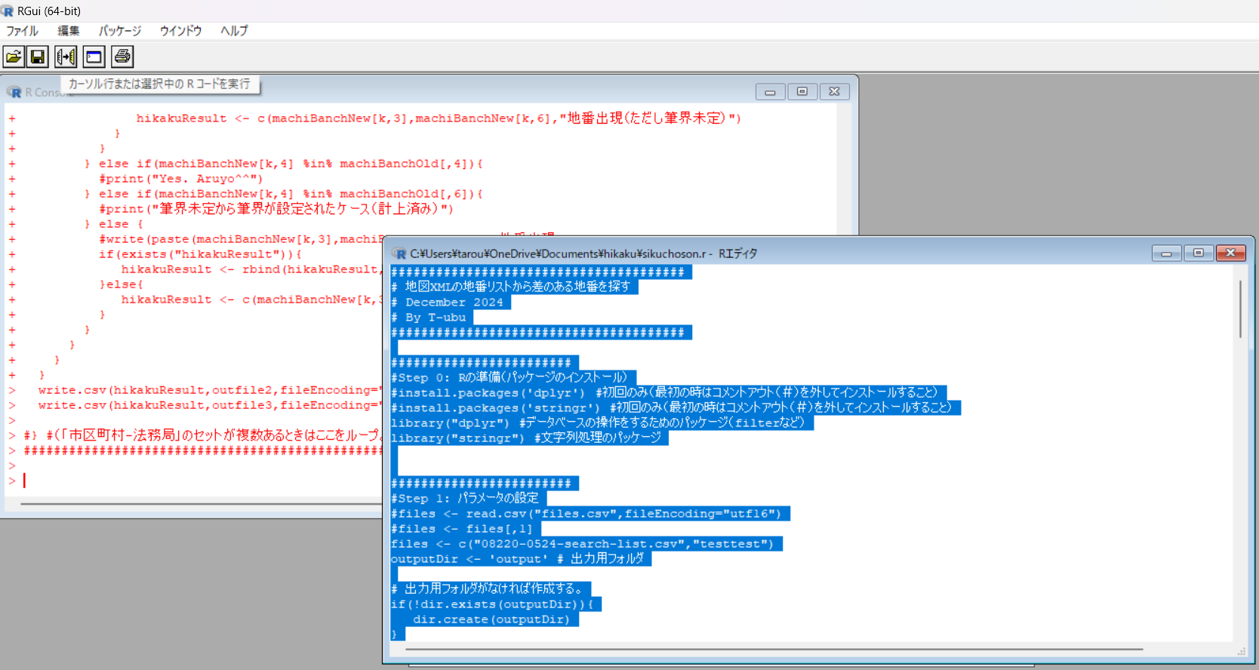Click the R Console horizontal scrollbar
The width and height of the screenshot is (1259, 670).
tap(202, 503)
